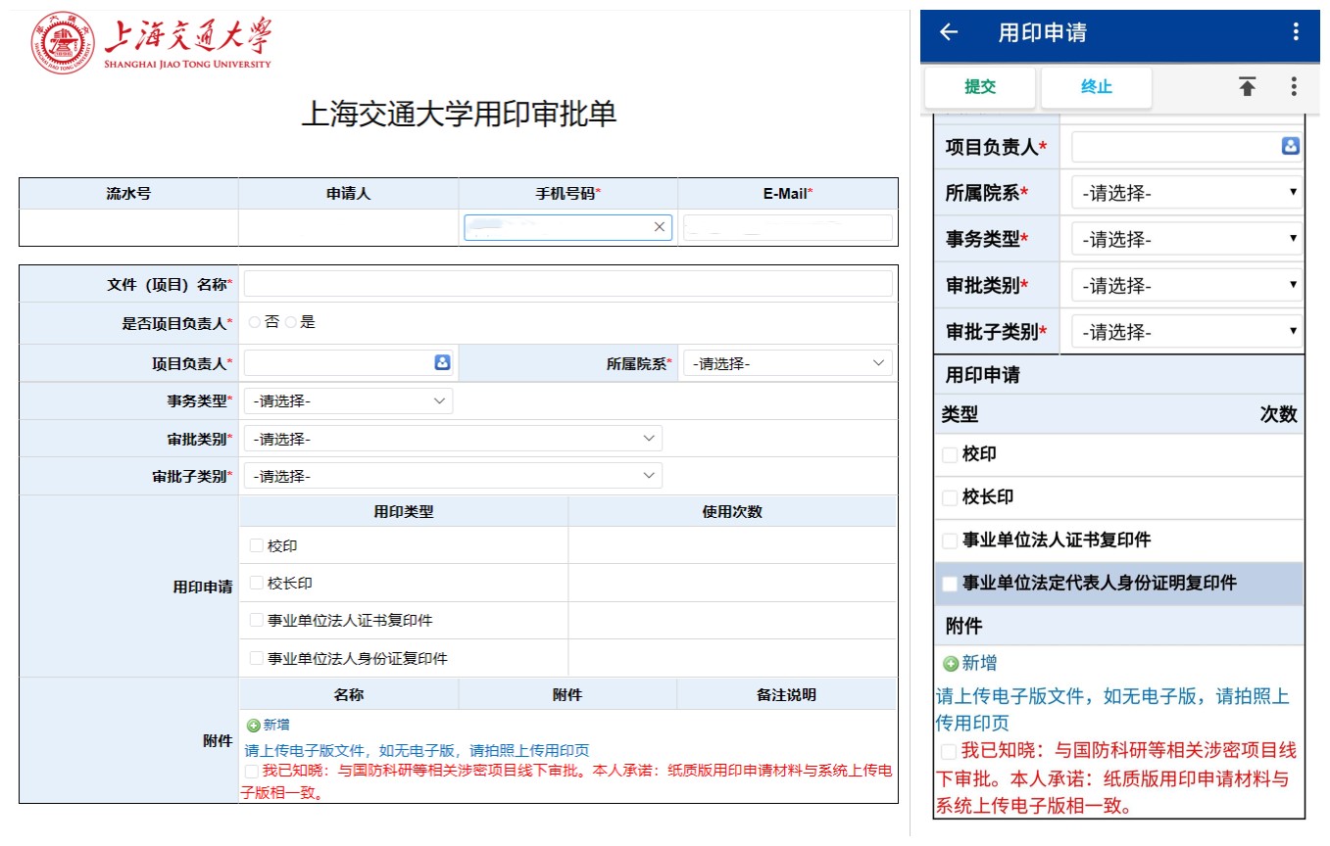Click the person picker icon in the desktop 项目负责人 field

442,362
